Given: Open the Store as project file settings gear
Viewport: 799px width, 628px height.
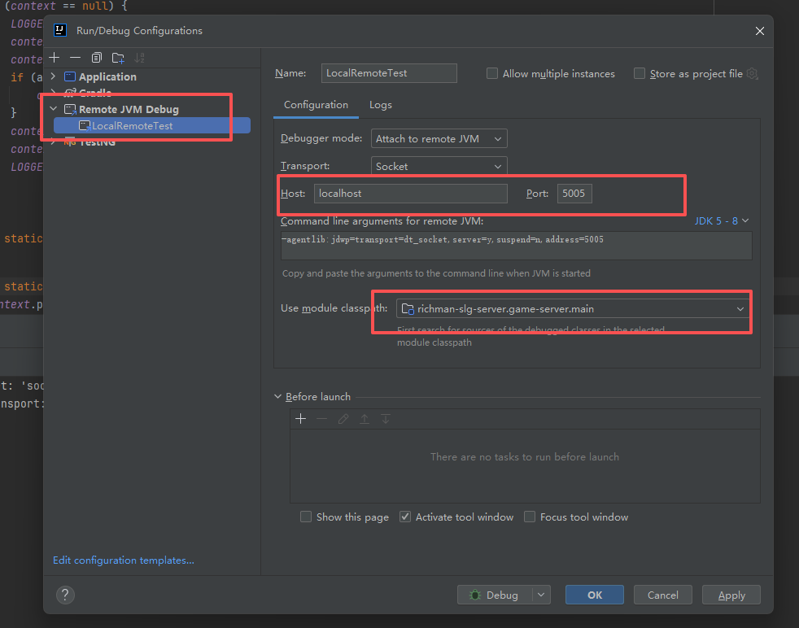Looking at the screenshot, I should (x=752, y=74).
